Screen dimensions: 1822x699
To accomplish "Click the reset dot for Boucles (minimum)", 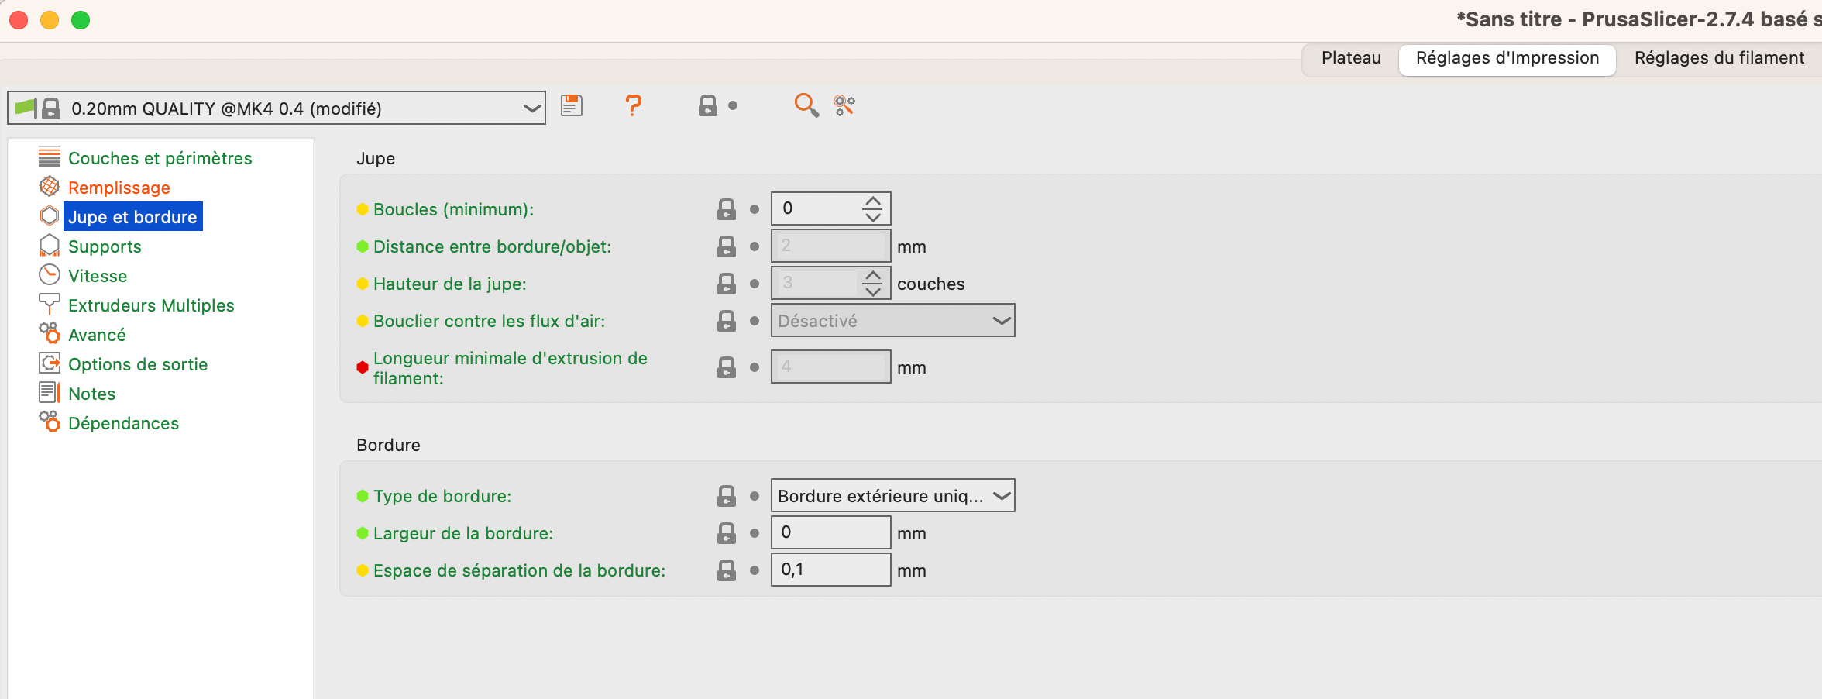I will click(755, 209).
